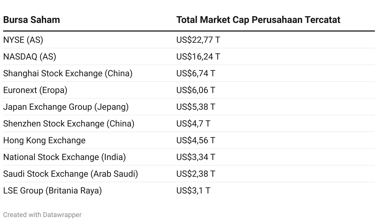The height and width of the screenshot is (222, 378).
Task: Select the Hong Kong Exchange row
Action: (189, 140)
